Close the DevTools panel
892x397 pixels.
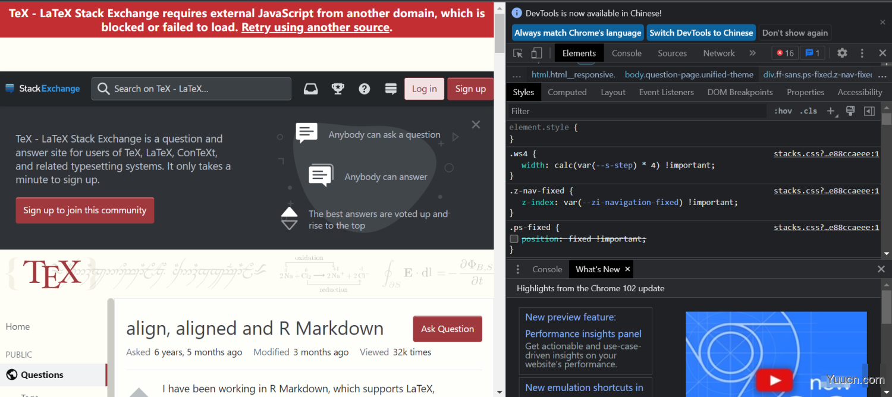coord(882,53)
